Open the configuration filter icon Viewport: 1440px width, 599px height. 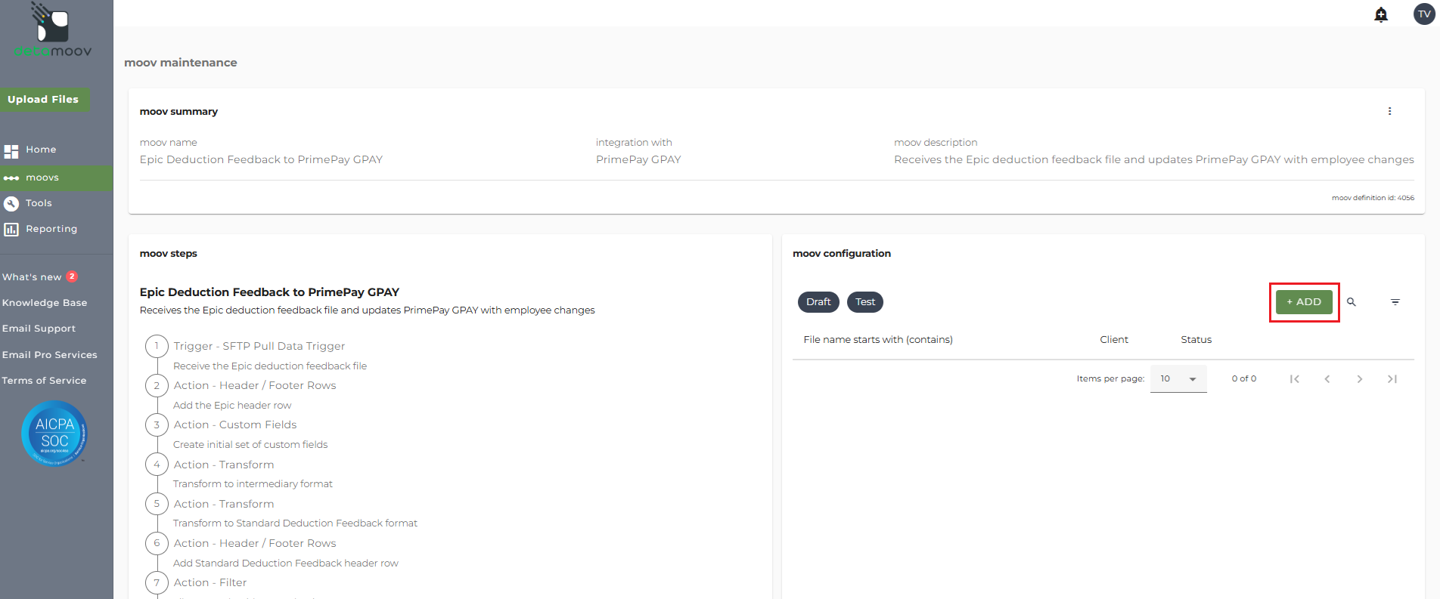point(1395,302)
